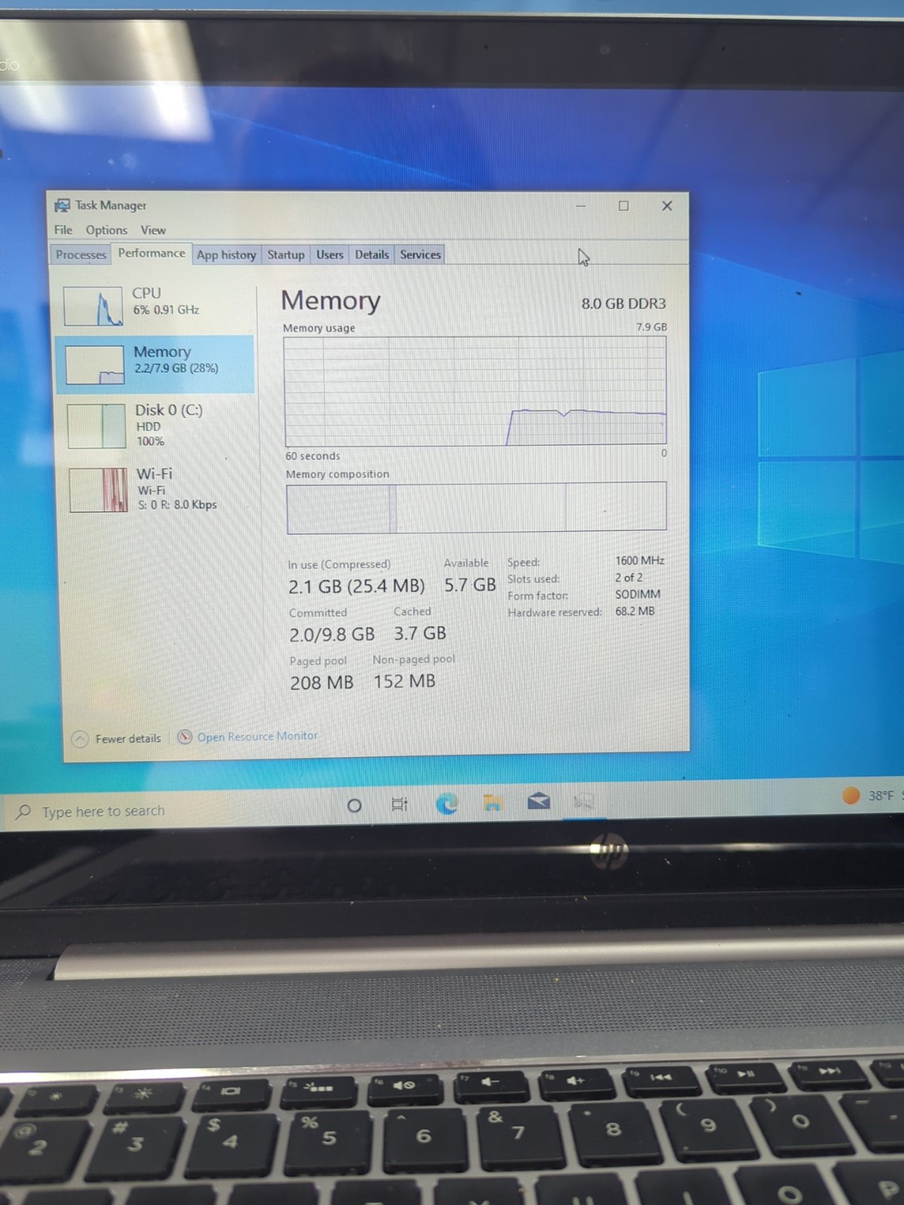Screen dimensions: 904x1205
Task: Maximize the Task Manager window
Action: coord(624,206)
